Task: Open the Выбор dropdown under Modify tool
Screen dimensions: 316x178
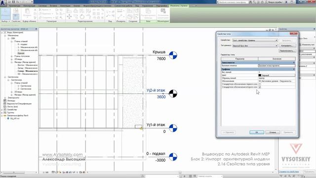Action: click(5, 21)
